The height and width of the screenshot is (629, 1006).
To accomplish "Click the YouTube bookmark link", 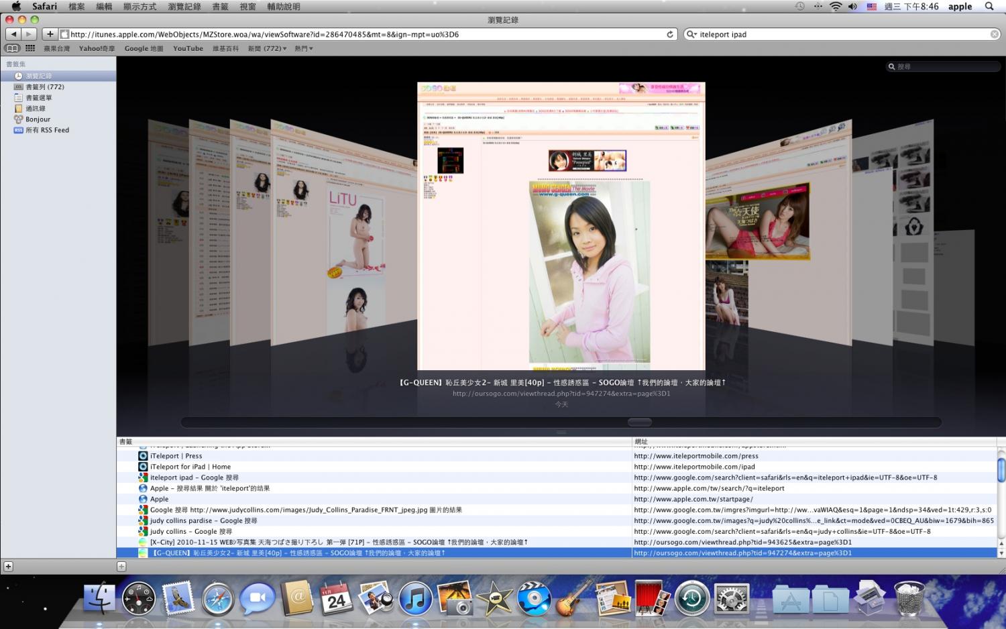I will (188, 48).
